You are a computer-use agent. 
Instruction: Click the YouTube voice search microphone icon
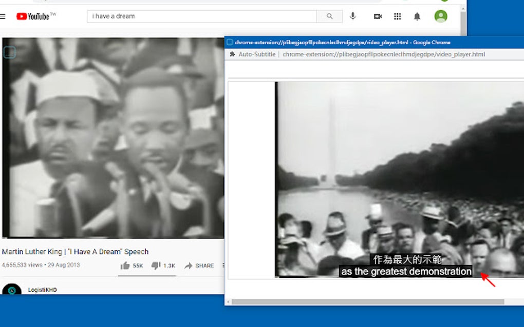tap(353, 16)
